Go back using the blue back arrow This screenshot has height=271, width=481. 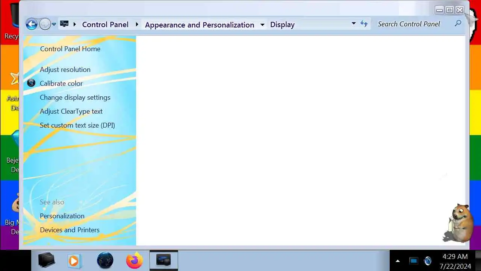[32, 24]
